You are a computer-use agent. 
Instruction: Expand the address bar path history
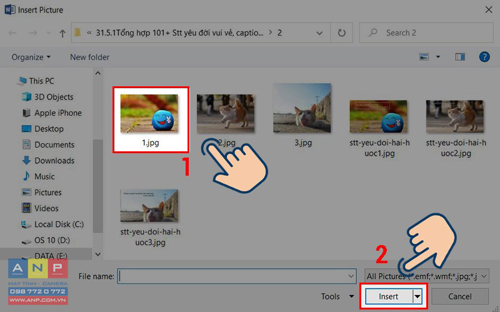coord(319,33)
